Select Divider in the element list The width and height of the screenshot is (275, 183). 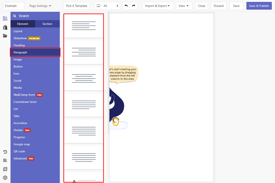[x=35, y=130]
